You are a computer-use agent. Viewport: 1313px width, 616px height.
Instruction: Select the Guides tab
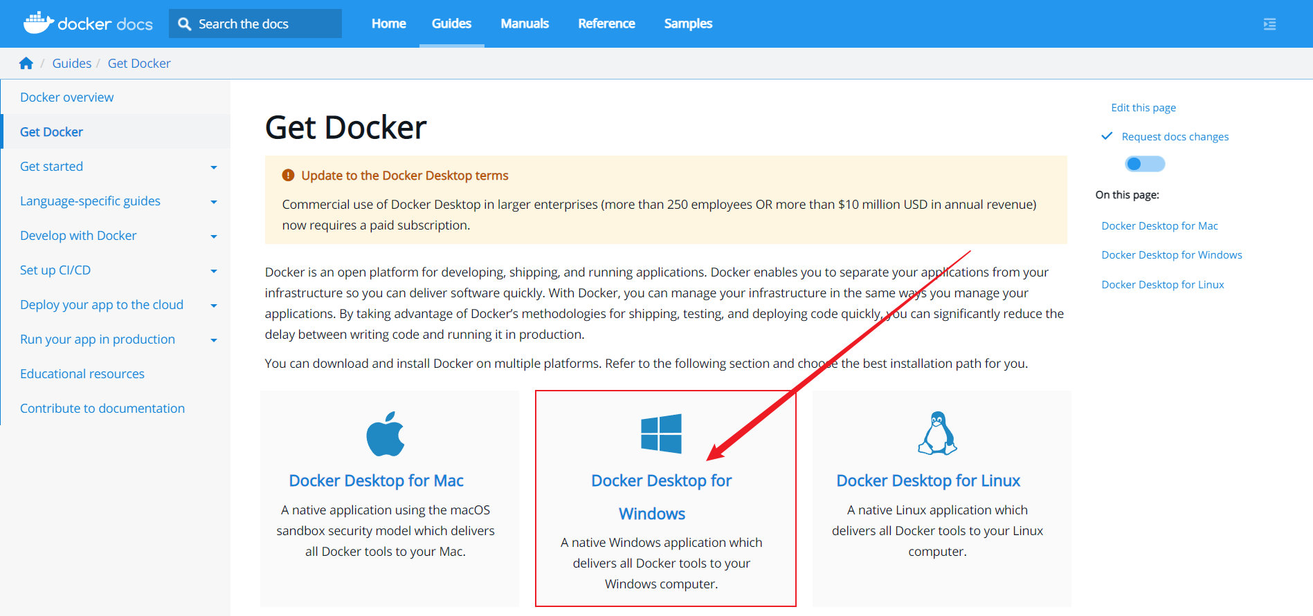tap(451, 24)
